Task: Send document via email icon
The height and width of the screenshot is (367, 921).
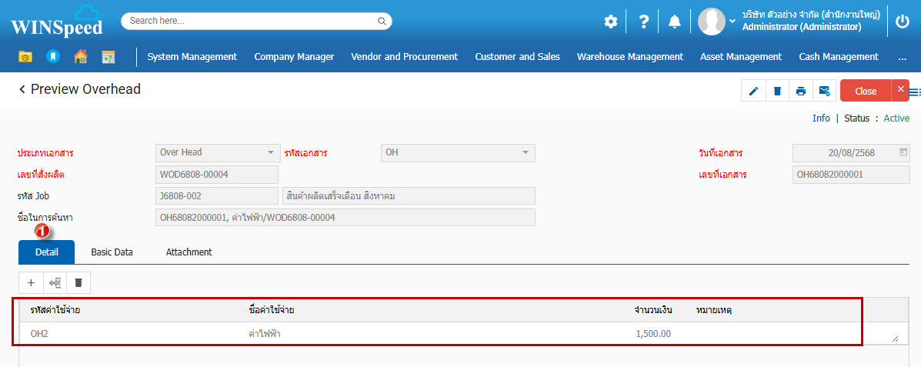Action: click(824, 91)
